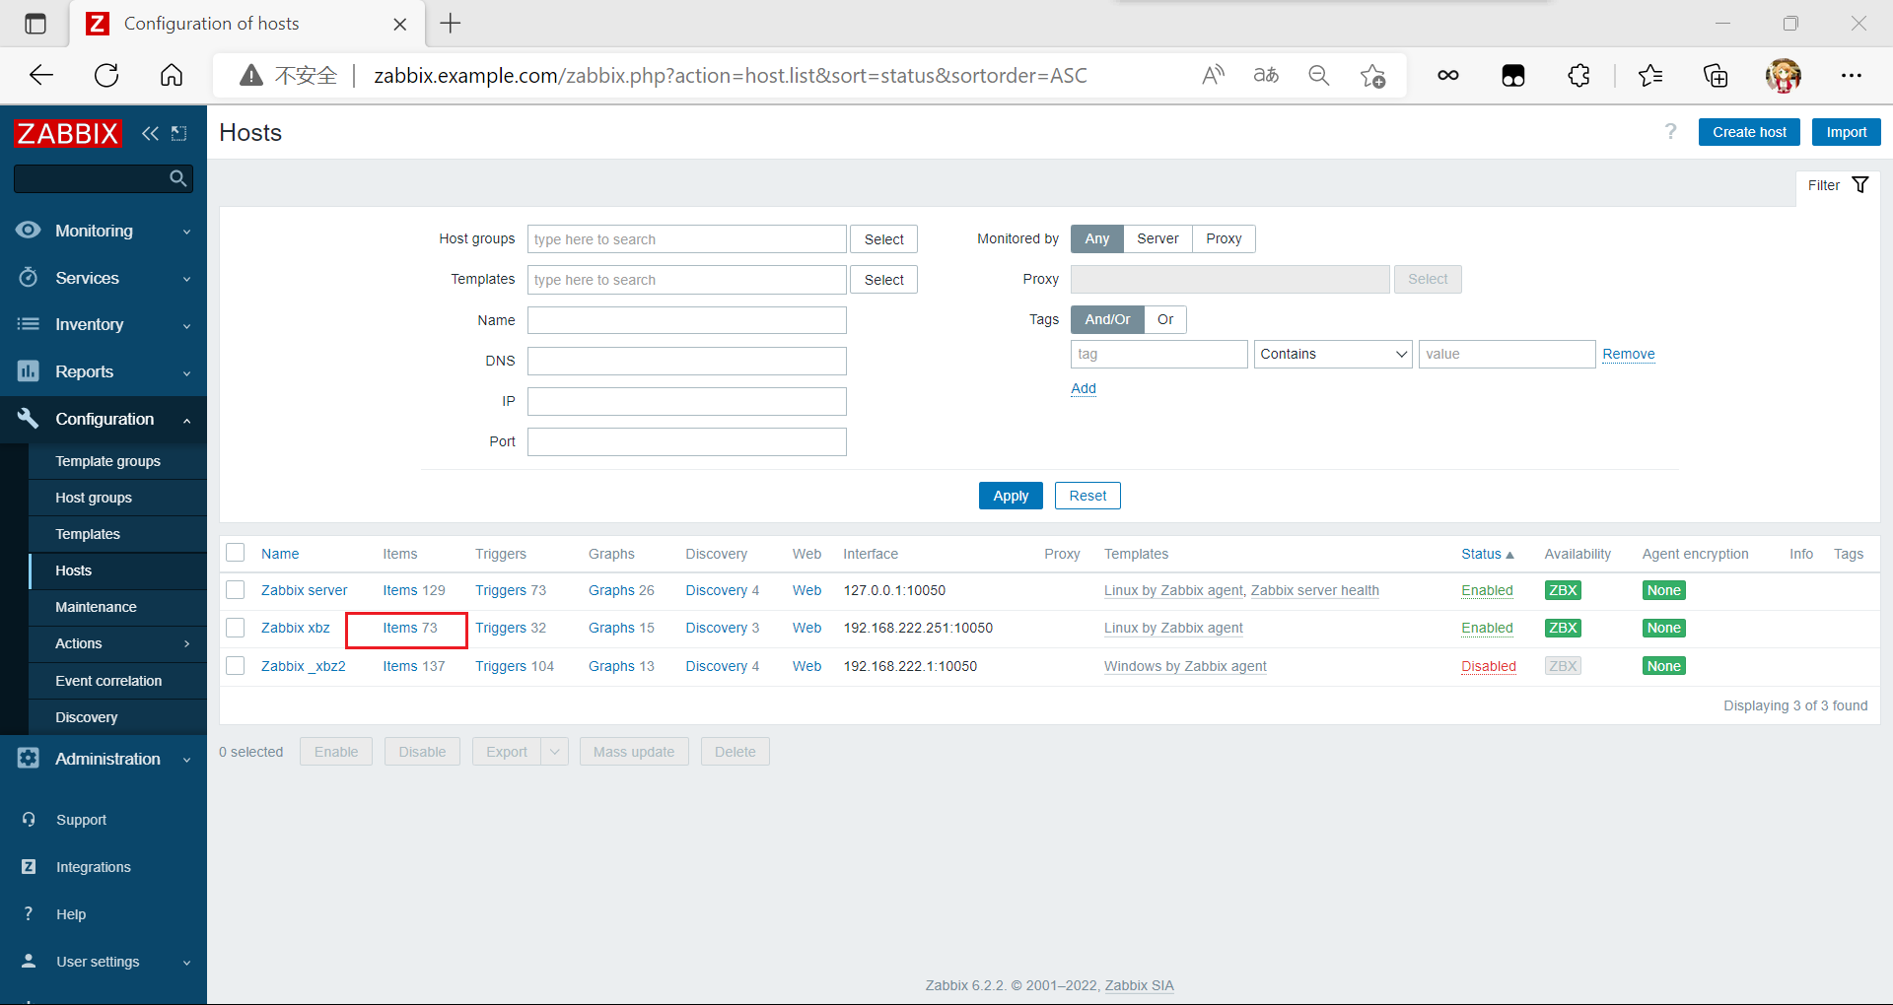The width and height of the screenshot is (1893, 1005).
Task: Expand the Reports menu section
Action: tap(186, 372)
